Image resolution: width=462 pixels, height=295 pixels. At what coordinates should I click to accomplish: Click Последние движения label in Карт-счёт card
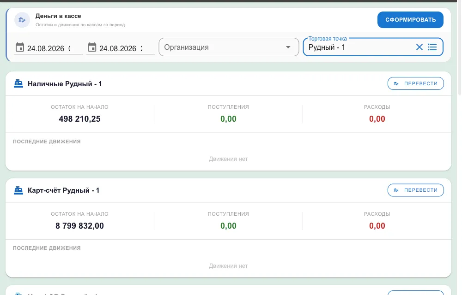tap(47, 248)
